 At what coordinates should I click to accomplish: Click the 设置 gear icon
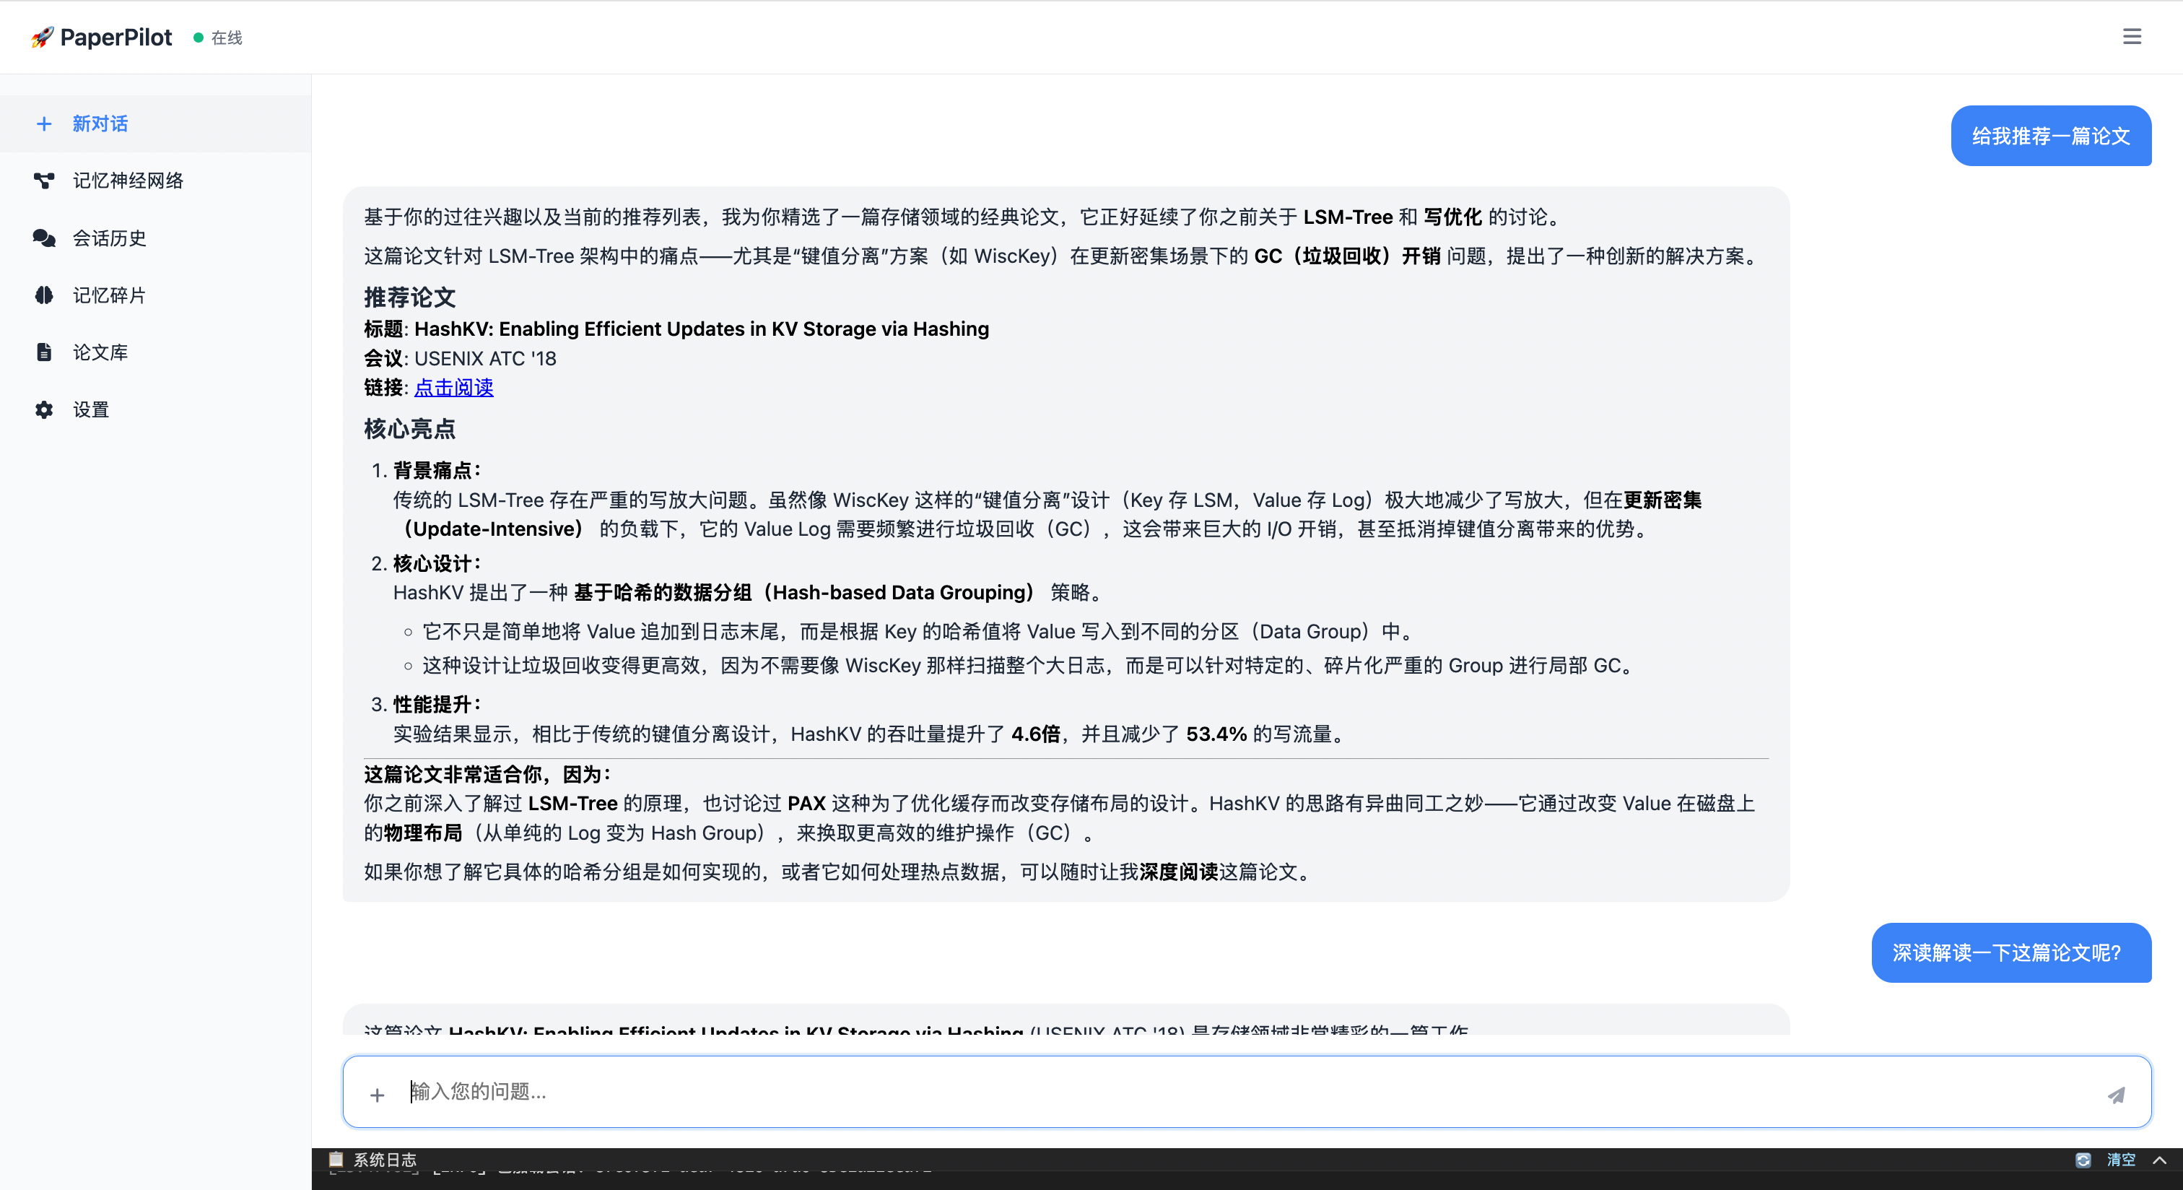click(x=44, y=409)
